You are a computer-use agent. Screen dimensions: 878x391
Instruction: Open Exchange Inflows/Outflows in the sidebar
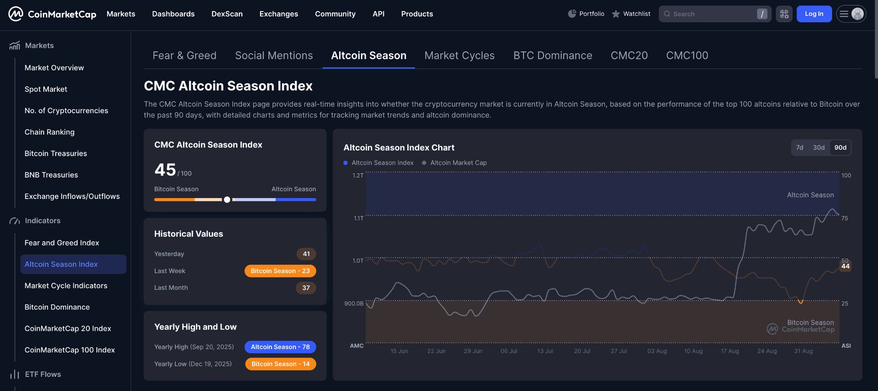[x=72, y=196]
